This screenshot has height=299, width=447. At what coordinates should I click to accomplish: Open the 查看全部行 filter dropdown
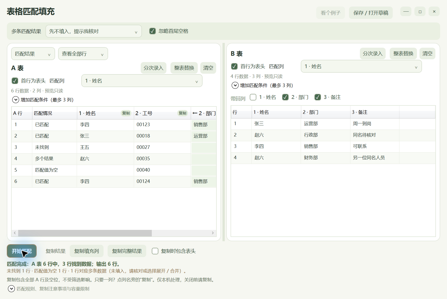83,54
